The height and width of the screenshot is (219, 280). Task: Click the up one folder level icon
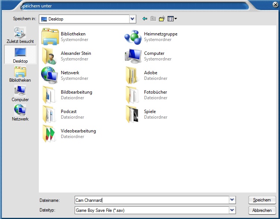coord(153,19)
